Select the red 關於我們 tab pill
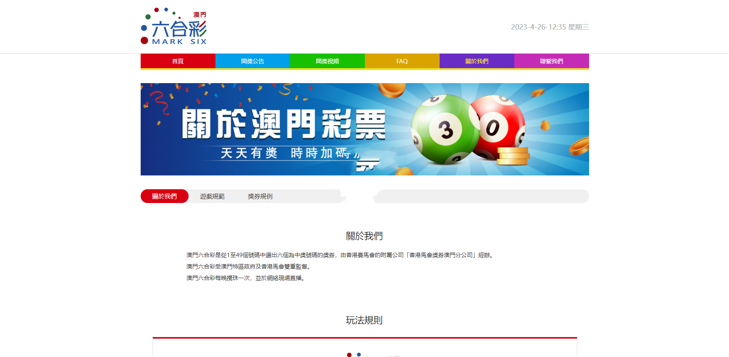Viewport: 729px width, 357px height. 164,196
